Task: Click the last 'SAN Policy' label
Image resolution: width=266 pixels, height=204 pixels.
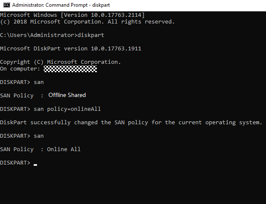Action: [17, 149]
